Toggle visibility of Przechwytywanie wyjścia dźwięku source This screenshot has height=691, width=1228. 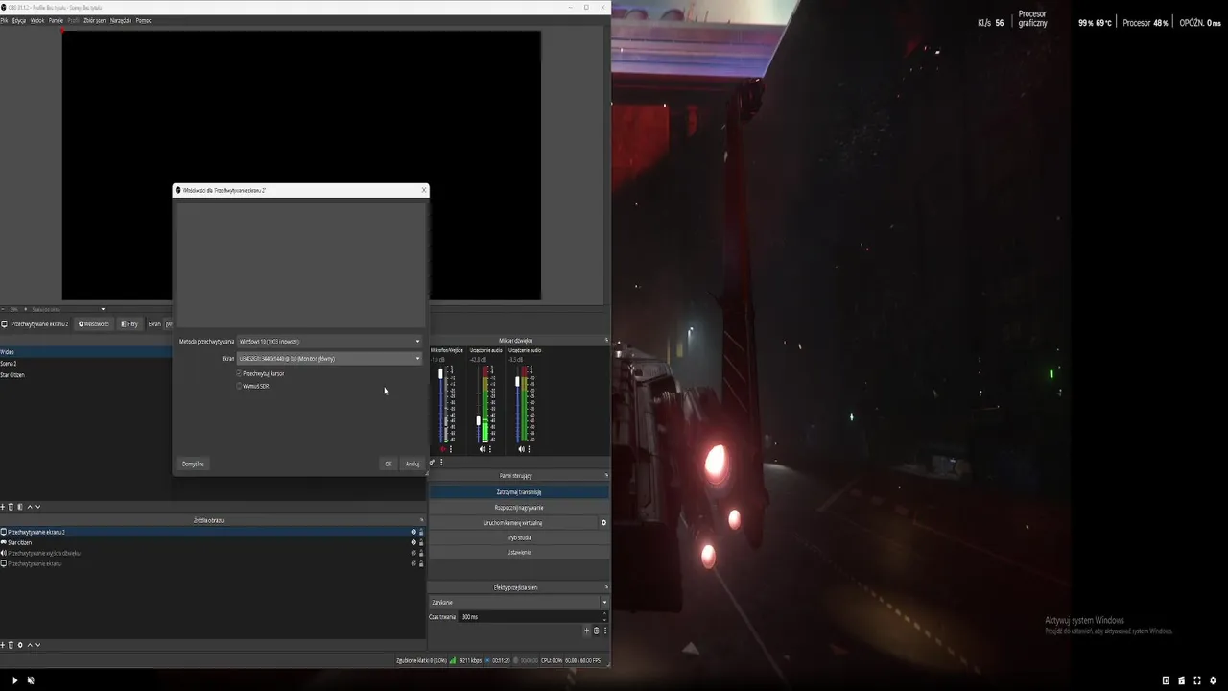pos(413,553)
